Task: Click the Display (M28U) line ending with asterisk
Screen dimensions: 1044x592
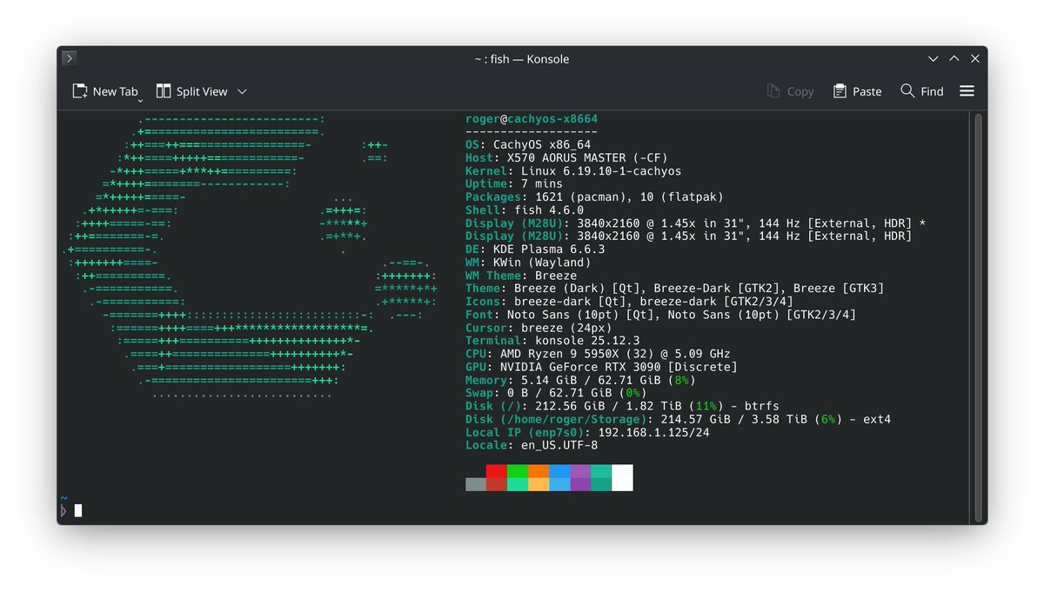Action: click(695, 223)
